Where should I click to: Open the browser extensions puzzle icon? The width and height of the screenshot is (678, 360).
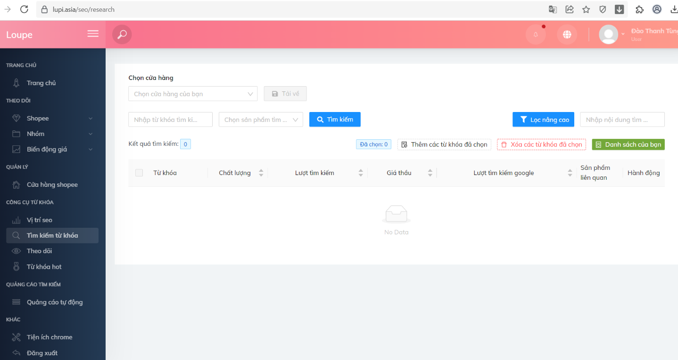click(639, 9)
